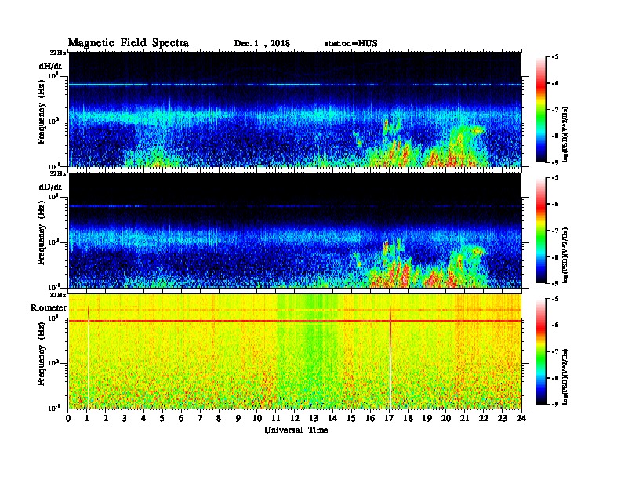Click hour tick label '15' on time axis
The width and height of the screenshot is (621, 480).
pyautogui.click(x=351, y=419)
